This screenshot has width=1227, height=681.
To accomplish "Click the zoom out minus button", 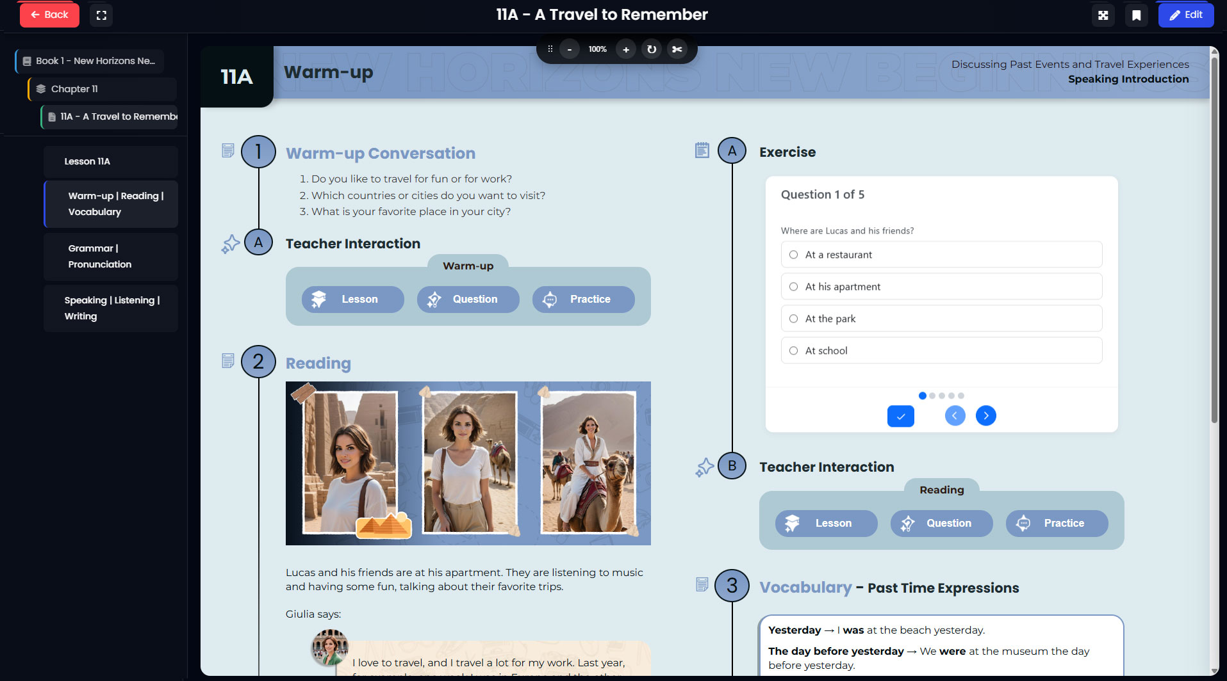I will coord(569,49).
